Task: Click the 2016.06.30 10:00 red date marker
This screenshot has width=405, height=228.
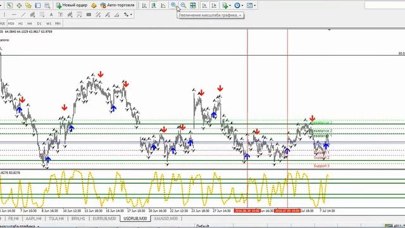Action: (247, 211)
